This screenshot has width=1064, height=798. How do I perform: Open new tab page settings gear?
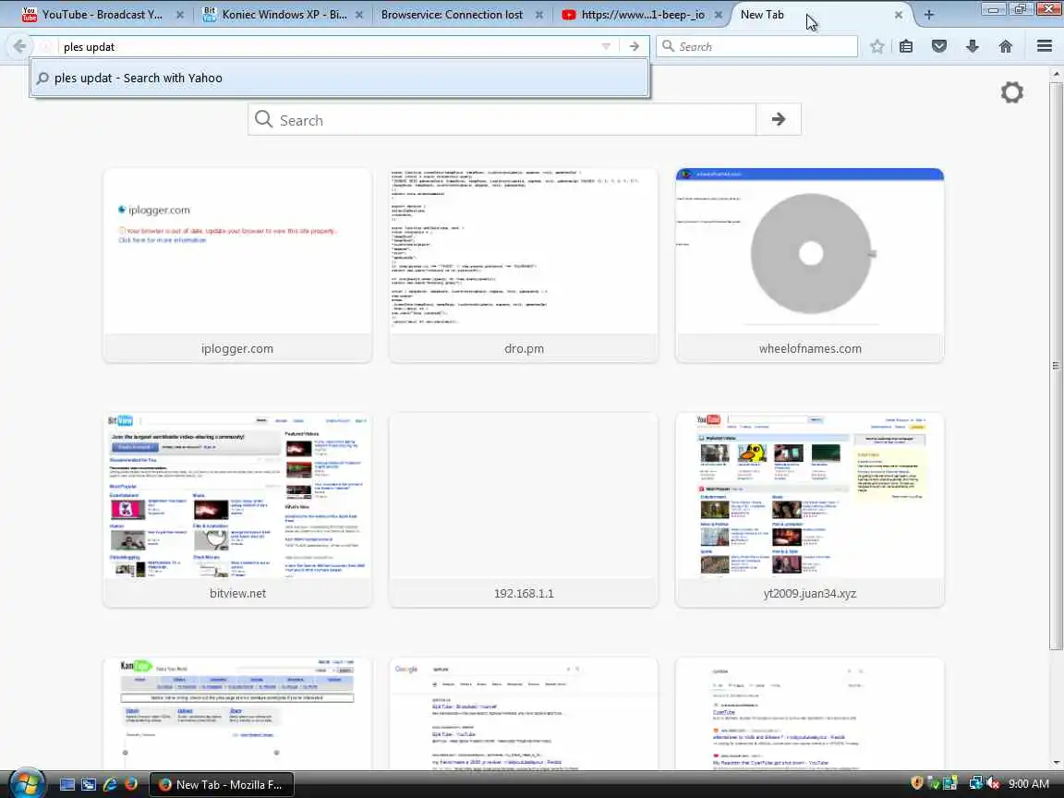1011,92
